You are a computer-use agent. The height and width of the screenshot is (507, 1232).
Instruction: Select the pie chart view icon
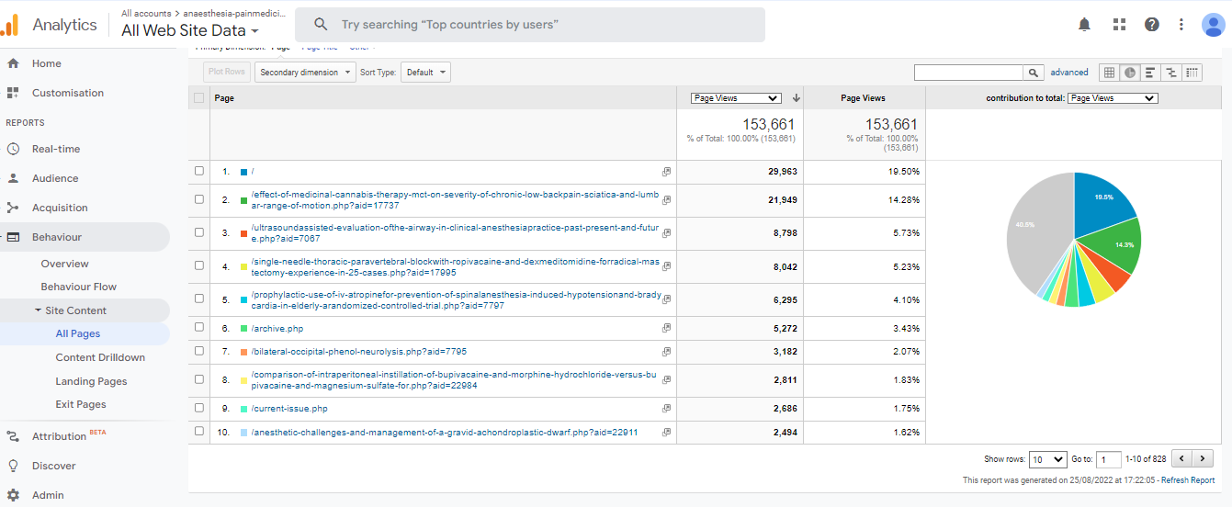click(x=1129, y=73)
